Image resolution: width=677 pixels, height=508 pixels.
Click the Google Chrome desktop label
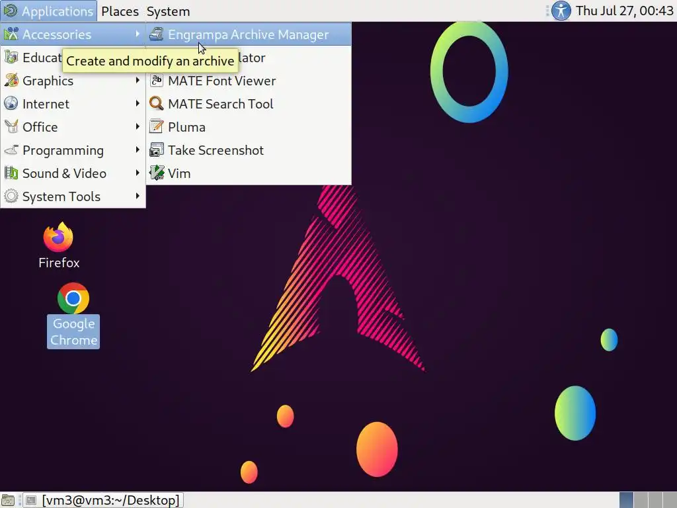pos(73,332)
